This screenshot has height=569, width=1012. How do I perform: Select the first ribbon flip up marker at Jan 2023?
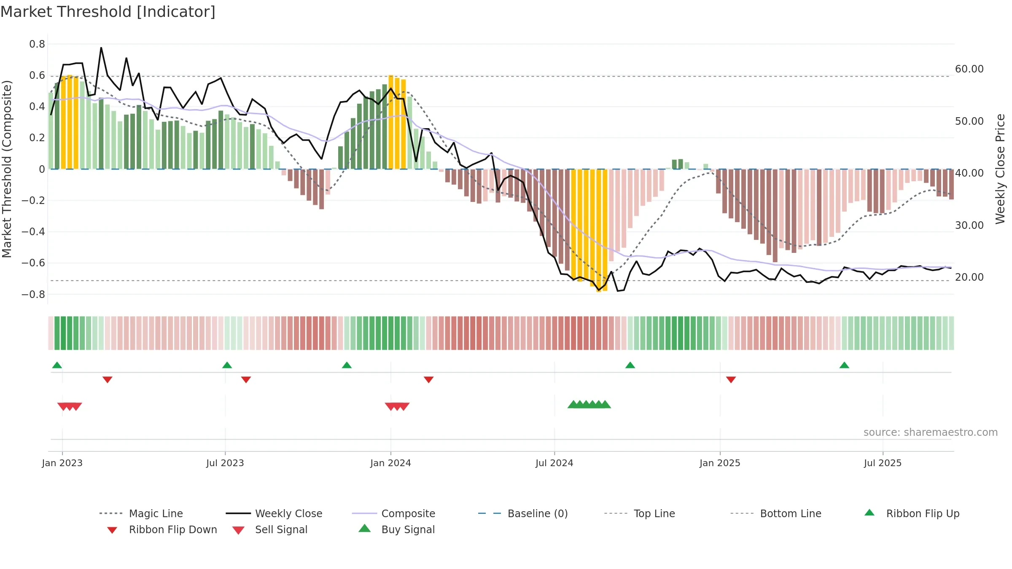point(57,365)
